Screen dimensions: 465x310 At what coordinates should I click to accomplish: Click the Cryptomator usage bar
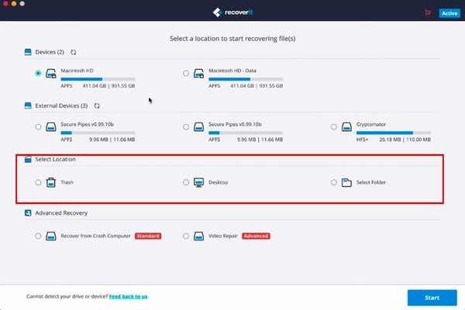[393, 133]
